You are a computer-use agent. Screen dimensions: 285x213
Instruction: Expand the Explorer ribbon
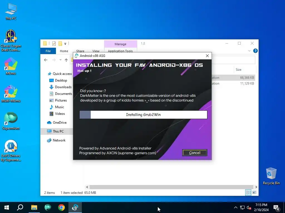(x=249, y=51)
